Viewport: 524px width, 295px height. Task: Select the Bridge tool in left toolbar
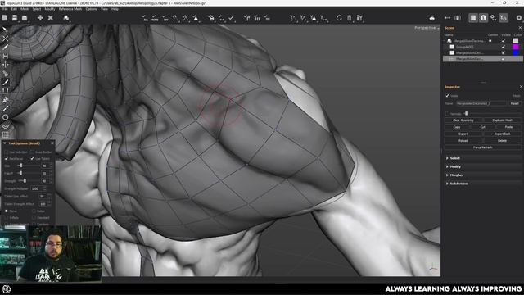[x=6, y=56]
